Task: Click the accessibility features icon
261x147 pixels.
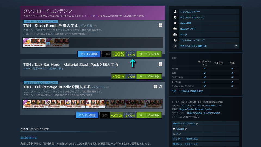Action: click(175, 46)
